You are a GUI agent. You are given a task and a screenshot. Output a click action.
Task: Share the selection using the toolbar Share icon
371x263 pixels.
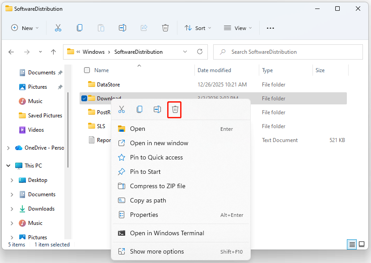tap(144, 28)
